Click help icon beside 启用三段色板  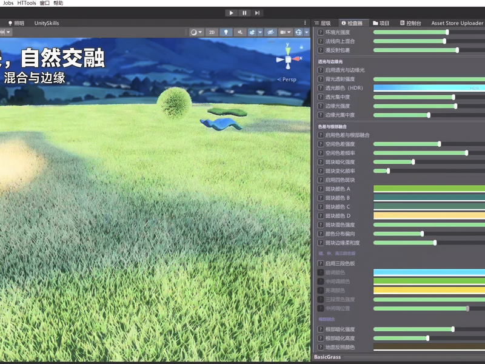(321, 263)
